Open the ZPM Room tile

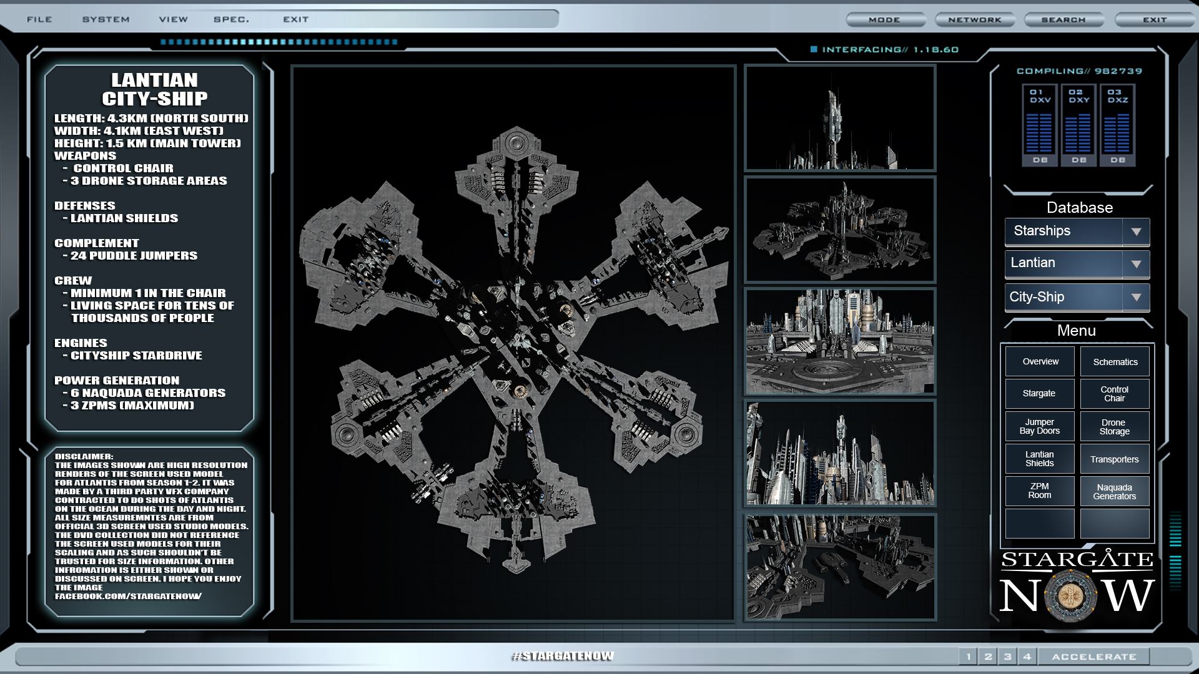pyautogui.click(x=1040, y=491)
